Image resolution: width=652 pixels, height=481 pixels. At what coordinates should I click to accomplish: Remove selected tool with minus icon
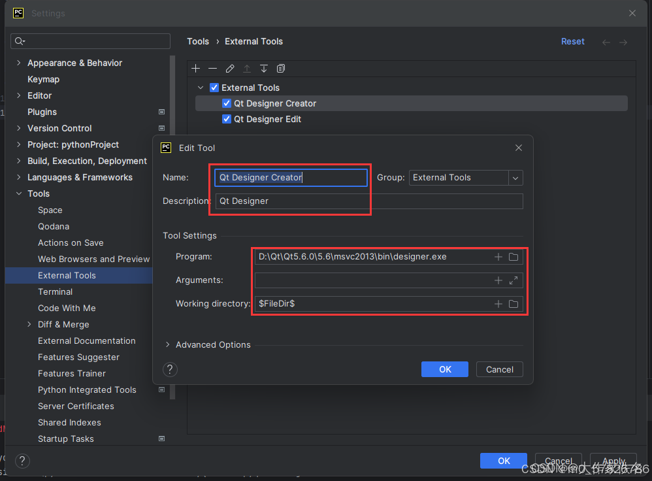click(213, 69)
